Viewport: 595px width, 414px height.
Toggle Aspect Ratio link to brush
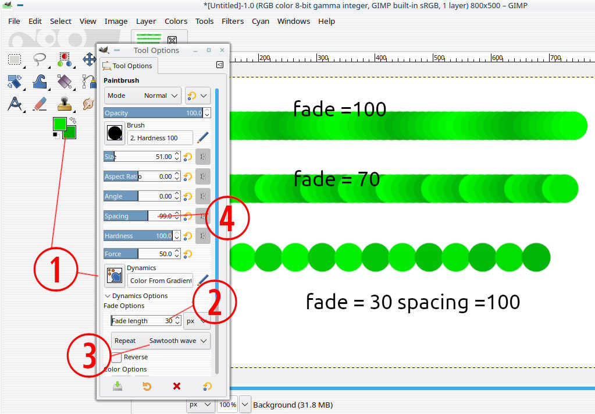pyautogui.click(x=203, y=176)
